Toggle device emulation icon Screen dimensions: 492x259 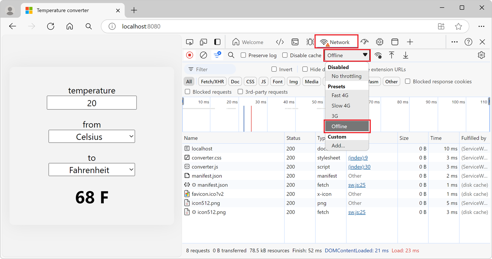203,42
